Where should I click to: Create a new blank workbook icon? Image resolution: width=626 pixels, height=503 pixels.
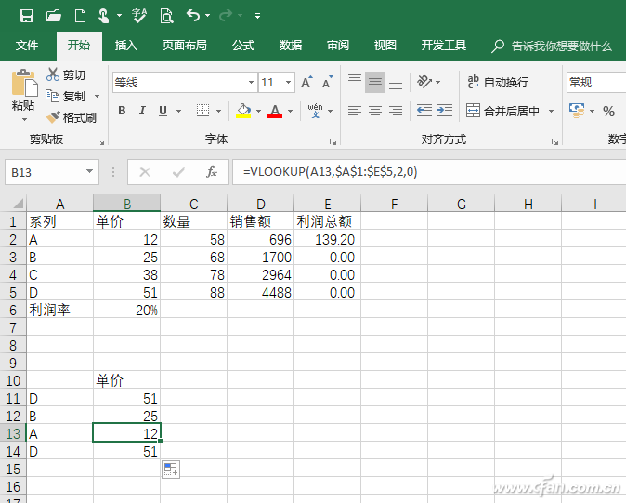80,16
